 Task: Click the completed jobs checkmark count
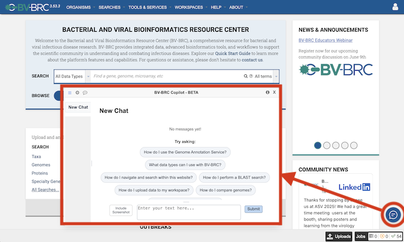point(396,236)
